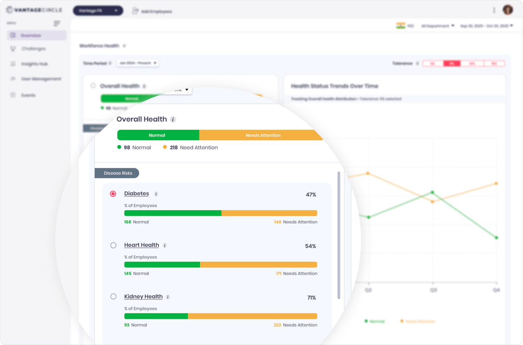Viewport: 523px width, 345px height.
Task: Click the Heart Health percent of employees bar
Action: [x=221, y=265]
